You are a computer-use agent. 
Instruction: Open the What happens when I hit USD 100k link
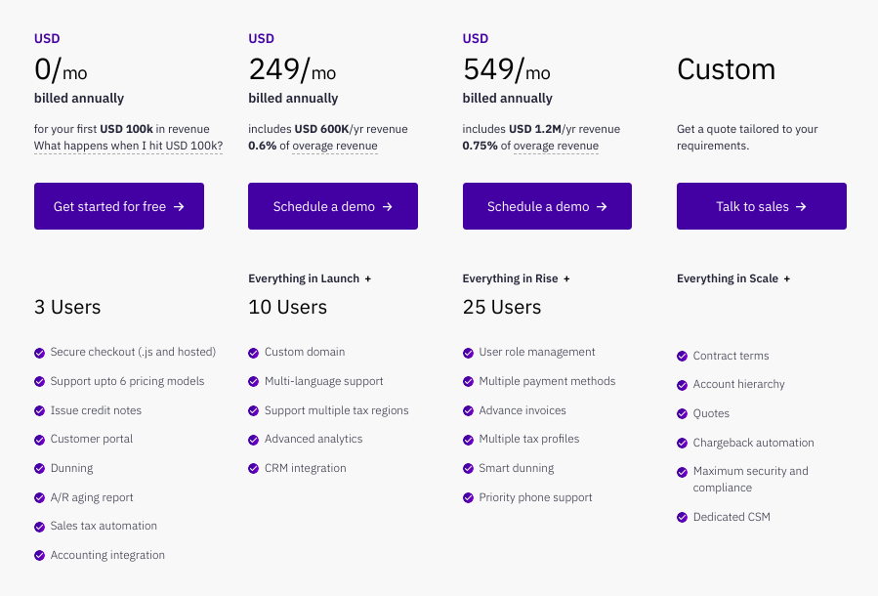[127, 146]
